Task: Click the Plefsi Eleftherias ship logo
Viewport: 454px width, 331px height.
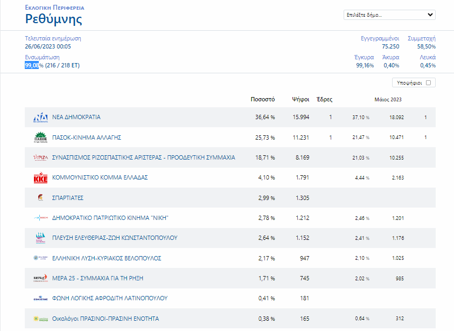Action: (40, 238)
